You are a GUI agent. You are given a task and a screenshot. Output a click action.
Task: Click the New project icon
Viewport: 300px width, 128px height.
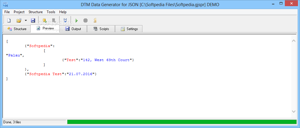pyautogui.click(x=9, y=20)
